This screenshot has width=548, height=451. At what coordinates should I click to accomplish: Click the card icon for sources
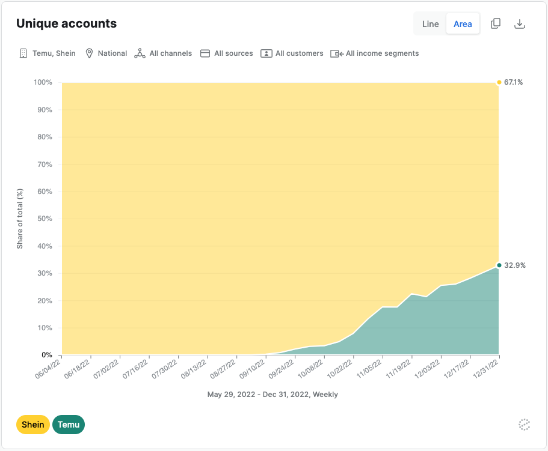coord(205,53)
